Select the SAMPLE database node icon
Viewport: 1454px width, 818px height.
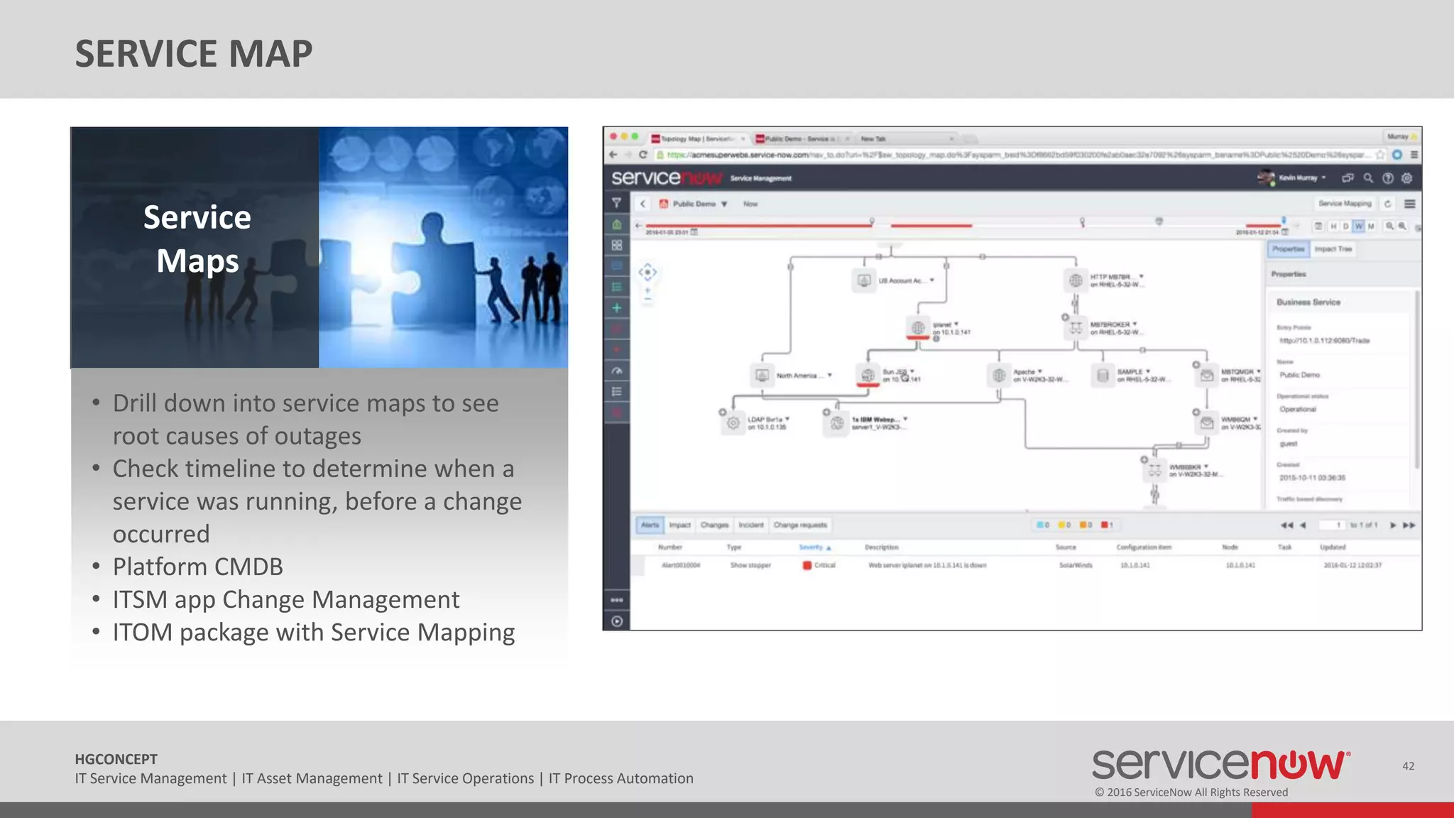pos(1103,375)
